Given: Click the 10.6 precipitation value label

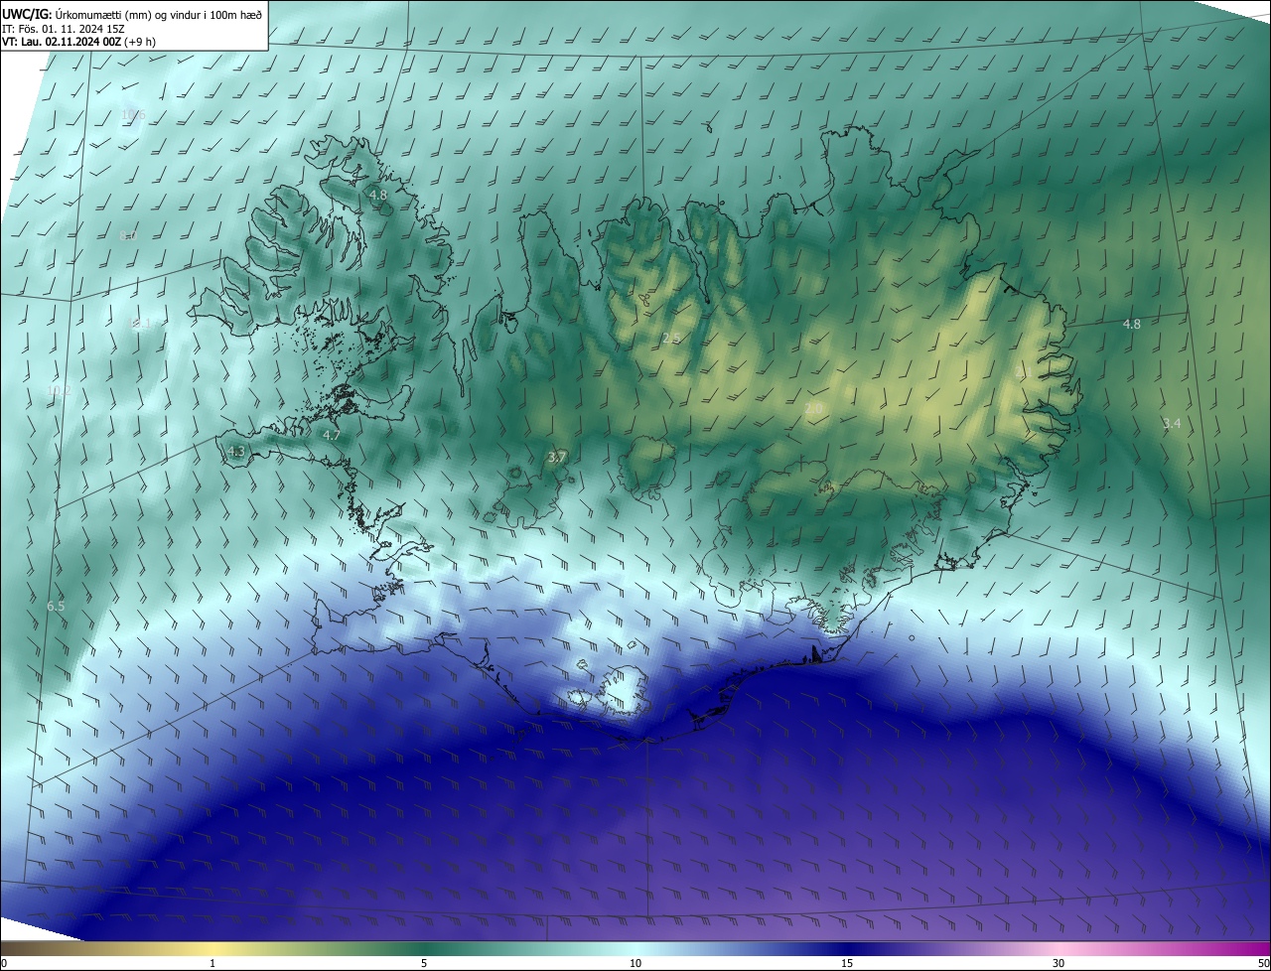Looking at the screenshot, I should (x=133, y=115).
